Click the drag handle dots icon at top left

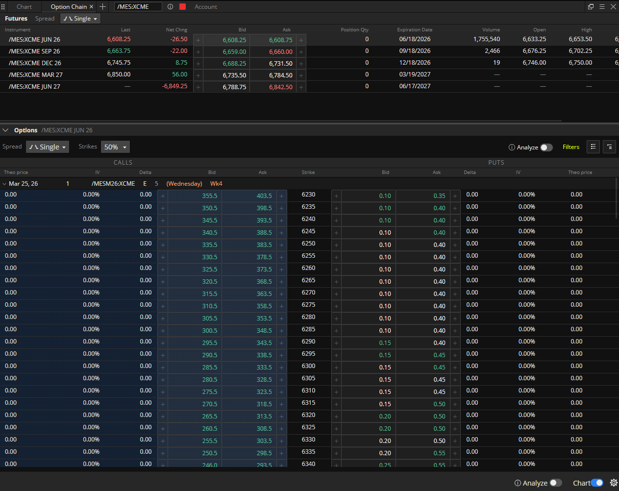click(3, 7)
